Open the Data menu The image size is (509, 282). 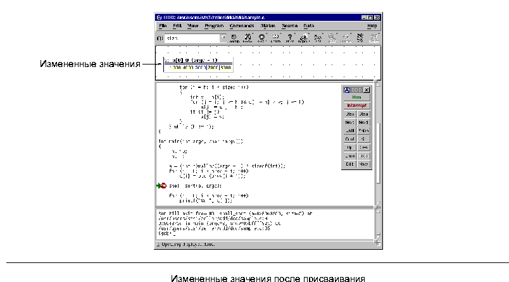point(308,26)
